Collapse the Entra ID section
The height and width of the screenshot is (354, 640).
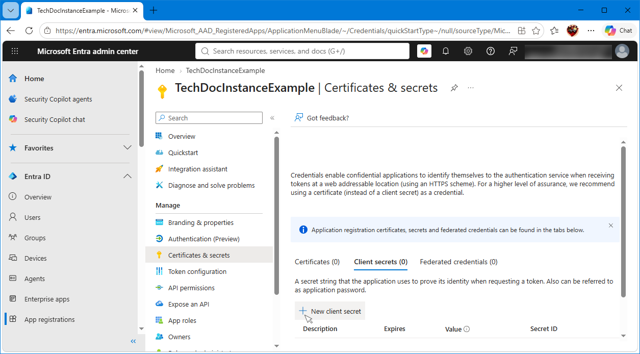pos(127,176)
